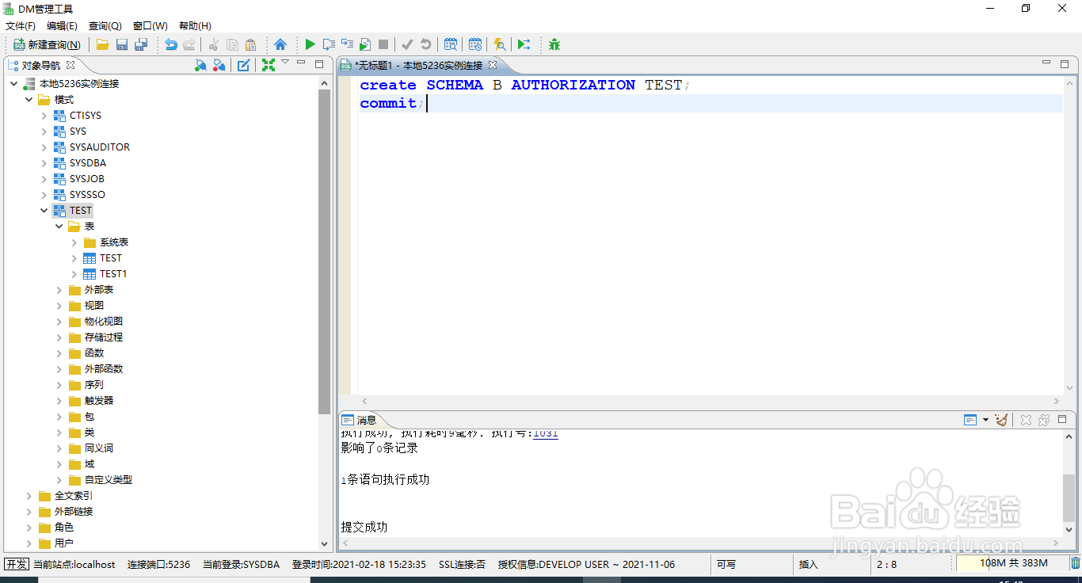The image size is (1082, 583).
Task: Collapse the 表 folder under TEST
Action: click(x=59, y=226)
